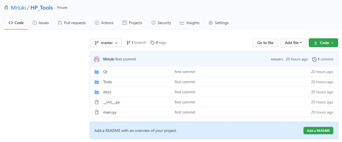Click the tag icon beside 0 tags
This screenshot has width=342, height=142.
pos(152,43)
